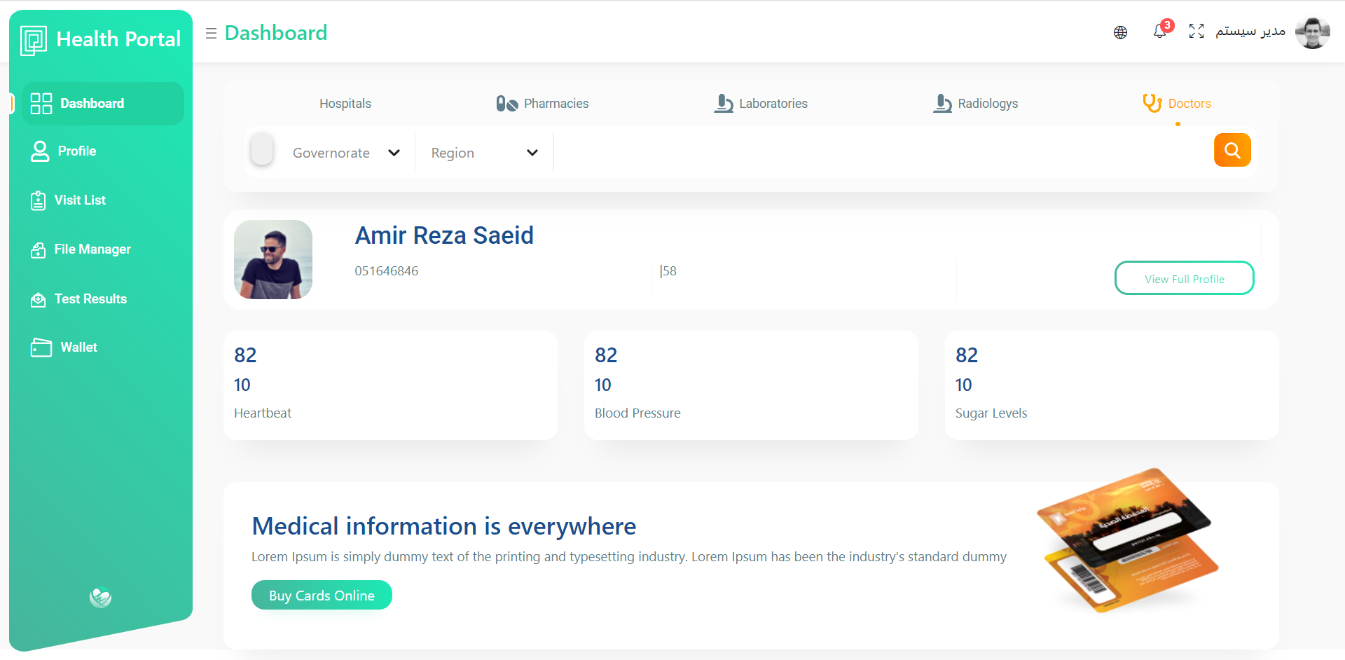Click Medical information is everywhere heading
The image size is (1345, 660).
pyautogui.click(x=444, y=526)
